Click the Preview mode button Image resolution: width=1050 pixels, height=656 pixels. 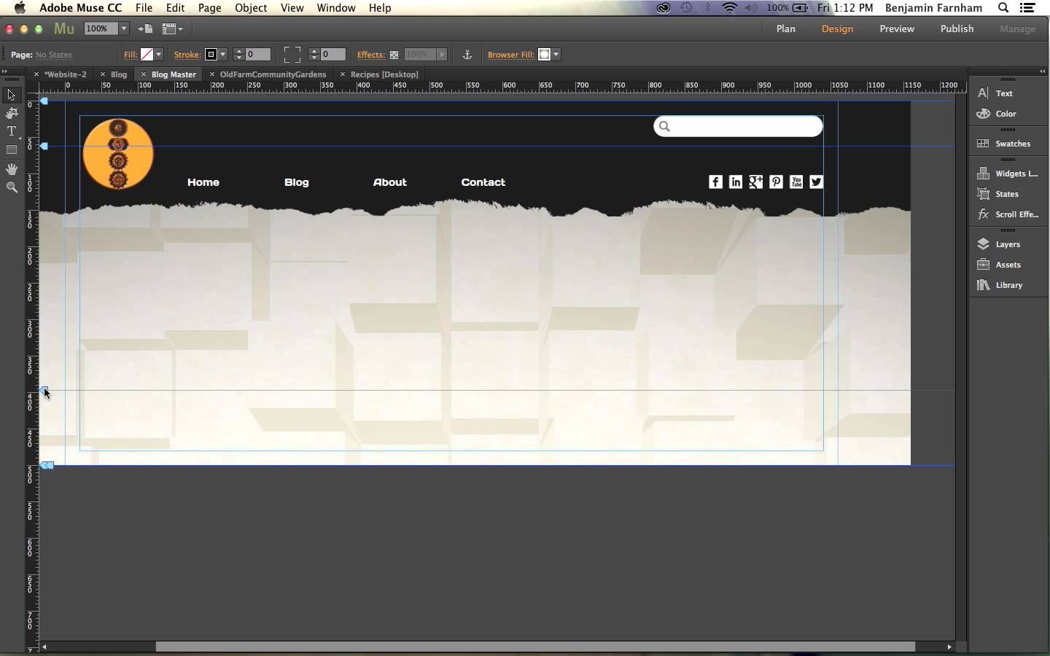click(x=898, y=29)
